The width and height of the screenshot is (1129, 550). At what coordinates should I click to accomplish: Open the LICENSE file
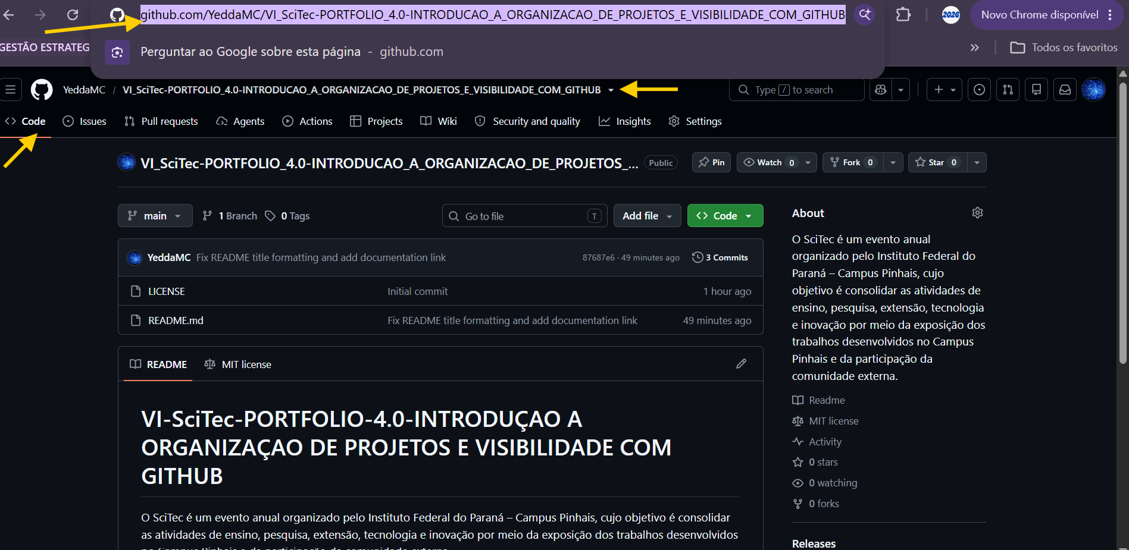(167, 291)
